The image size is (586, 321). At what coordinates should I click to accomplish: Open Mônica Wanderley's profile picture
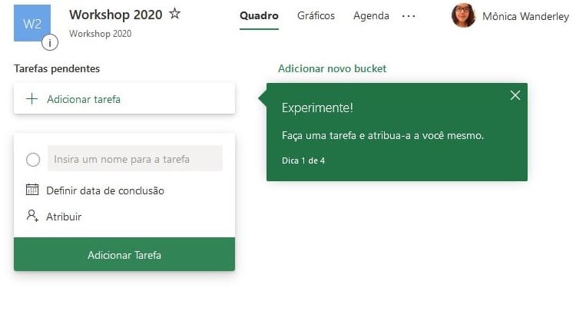[x=464, y=15]
